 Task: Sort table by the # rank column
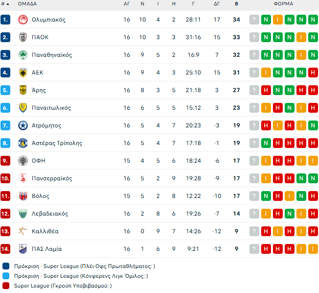point(5,4)
